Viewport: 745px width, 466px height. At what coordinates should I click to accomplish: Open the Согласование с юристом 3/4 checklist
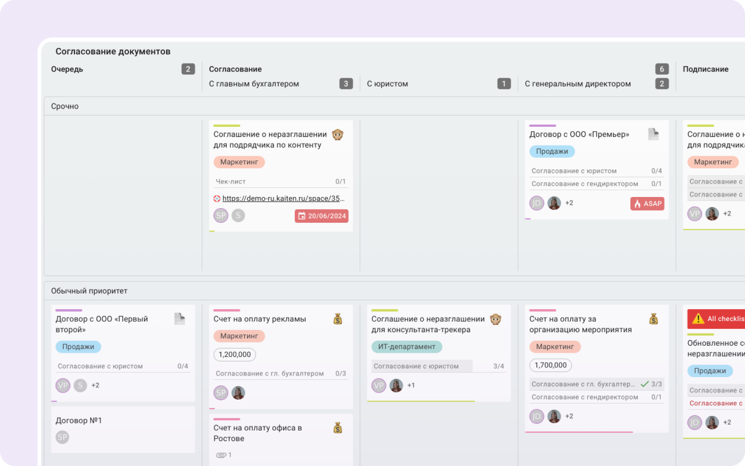click(438, 366)
